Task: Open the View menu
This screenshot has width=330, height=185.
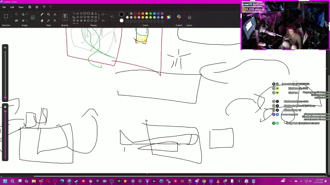Action: tap(21, 7)
